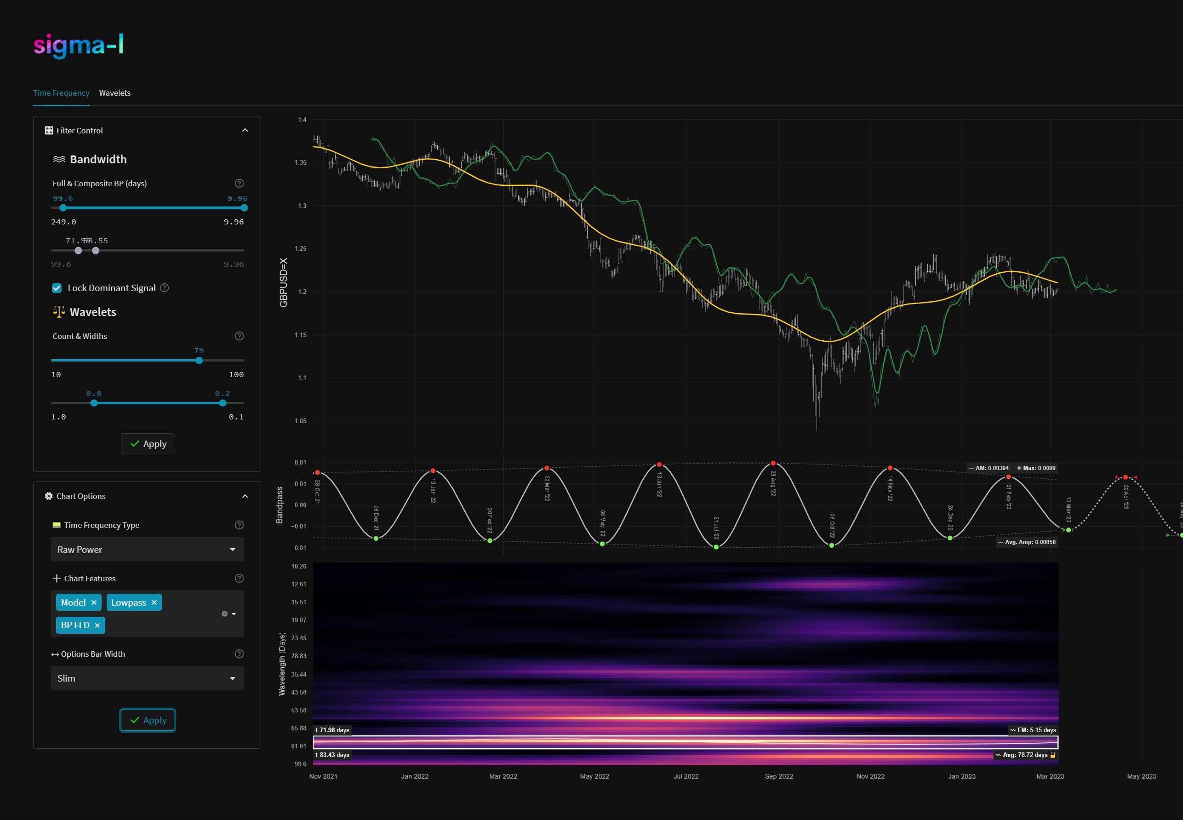Click the Chart Options gear icon
The height and width of the screenshot is (820, 1183).
[x=49, y=496]
